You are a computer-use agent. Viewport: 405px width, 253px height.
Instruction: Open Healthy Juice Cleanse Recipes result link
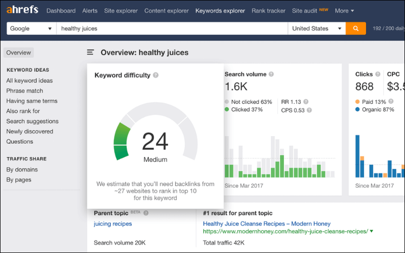point(266,224)
